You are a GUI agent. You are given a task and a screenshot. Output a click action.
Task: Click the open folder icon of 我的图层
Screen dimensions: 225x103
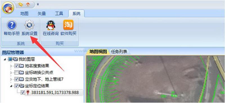click(x=15, y=59)
